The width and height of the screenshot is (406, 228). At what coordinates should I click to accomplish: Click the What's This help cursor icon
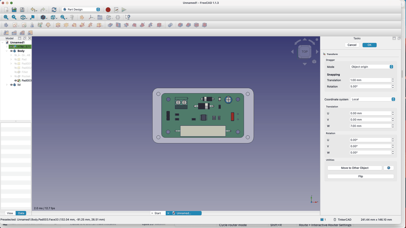click(128, 17)
